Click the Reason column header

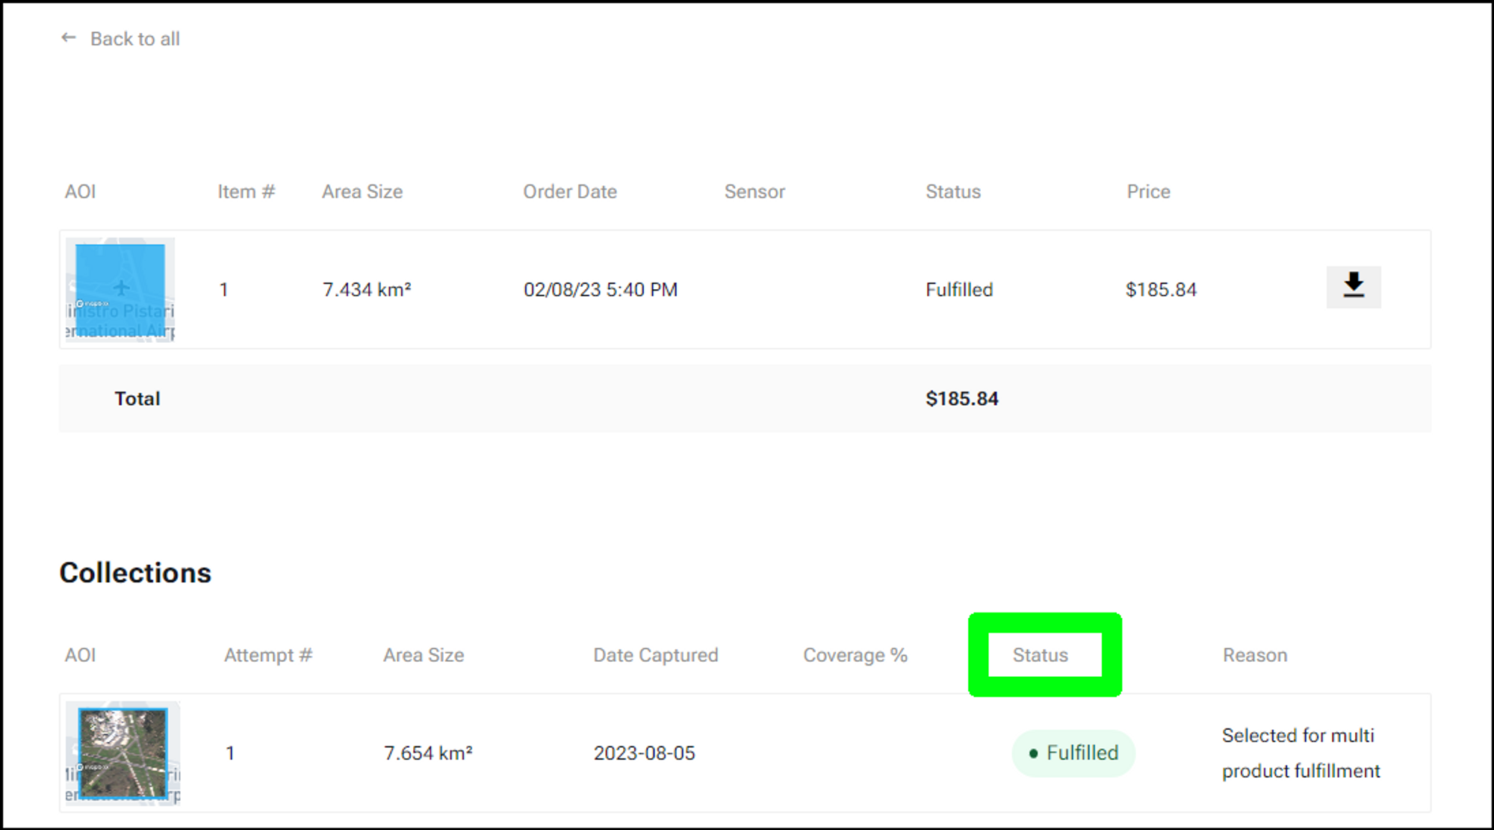tap(1254, 655)
